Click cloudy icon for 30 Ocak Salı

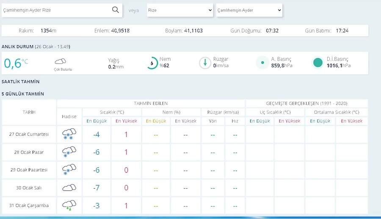coord(69,187)
